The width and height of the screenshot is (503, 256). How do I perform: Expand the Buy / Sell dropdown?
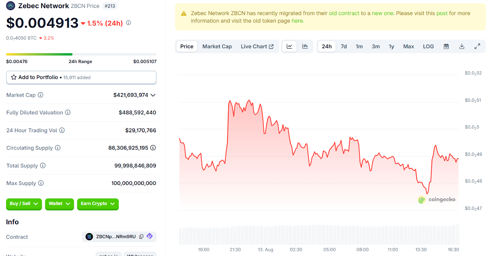click(24, 204)
